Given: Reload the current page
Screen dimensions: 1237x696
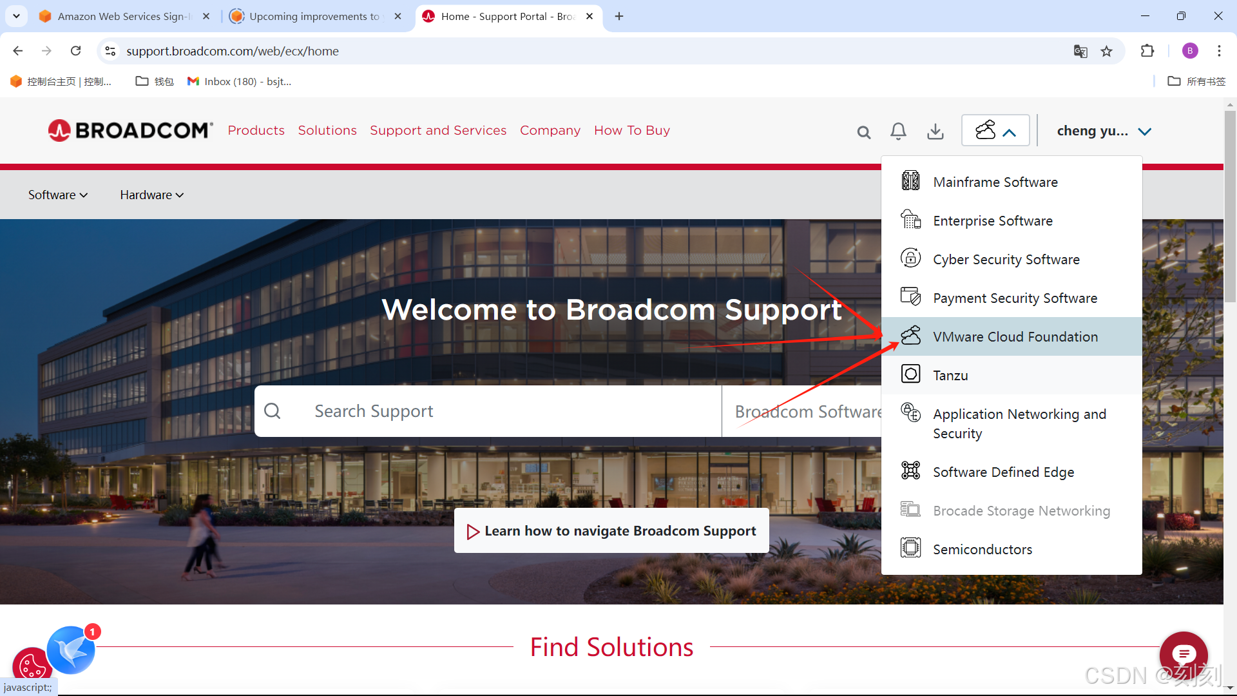Looking at the screenshot, I should pyautogui.click(x=75, y=51).
